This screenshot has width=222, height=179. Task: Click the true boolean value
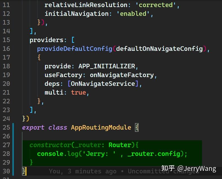78,93
